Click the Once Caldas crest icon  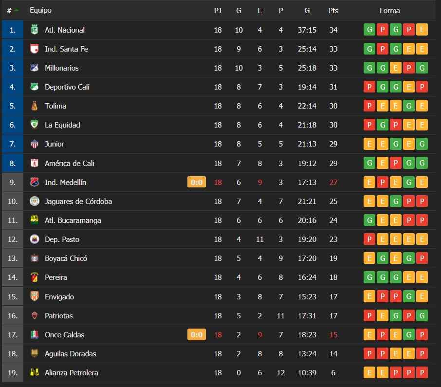pyautogui.click(x=34, y=334)
